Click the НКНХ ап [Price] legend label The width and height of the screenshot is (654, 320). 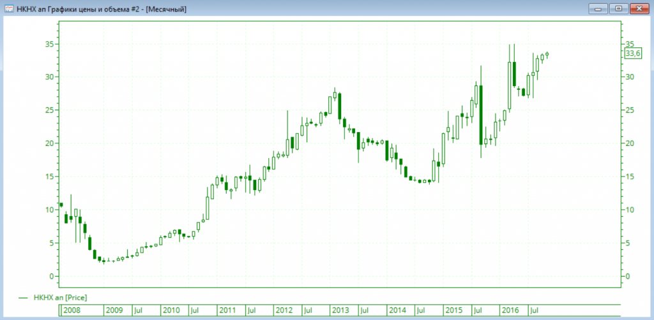pyautogui.click(x=59, y=297)
